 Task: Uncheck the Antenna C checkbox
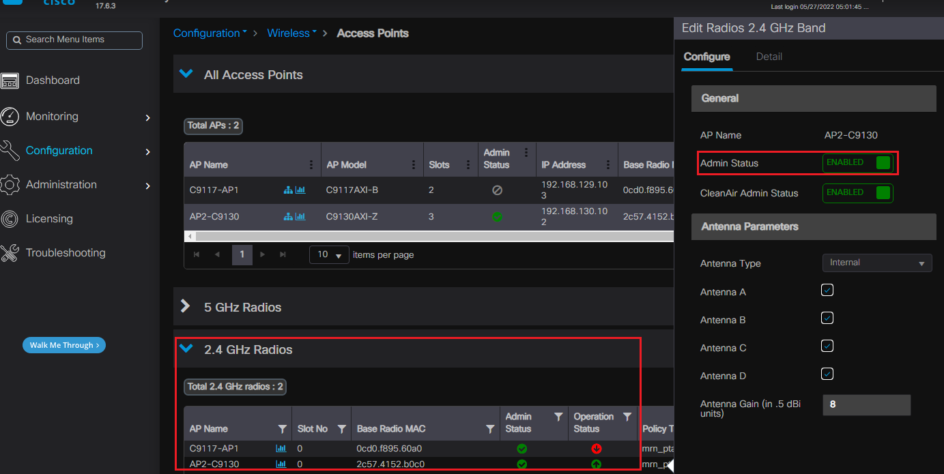[x=827, y=346]
